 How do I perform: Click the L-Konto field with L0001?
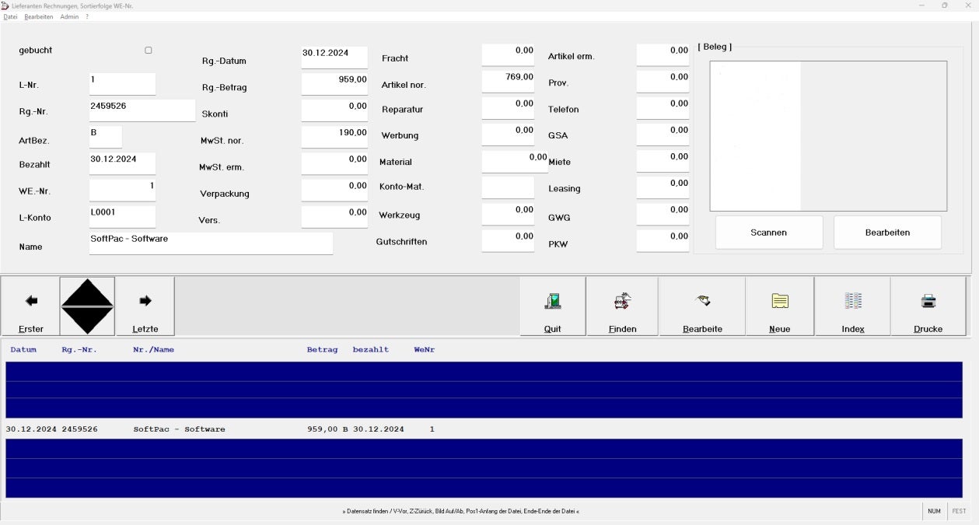click(x=122, y=216)
